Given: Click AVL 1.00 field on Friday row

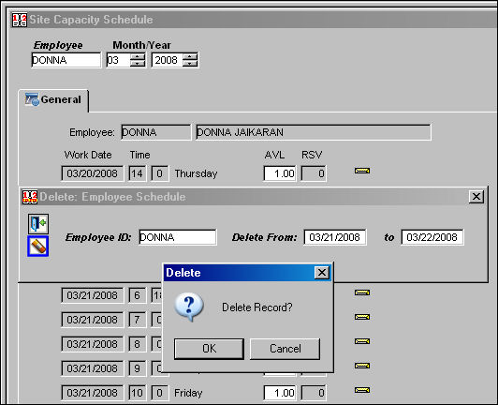Looking at the screenshot, I should (280, 393).
